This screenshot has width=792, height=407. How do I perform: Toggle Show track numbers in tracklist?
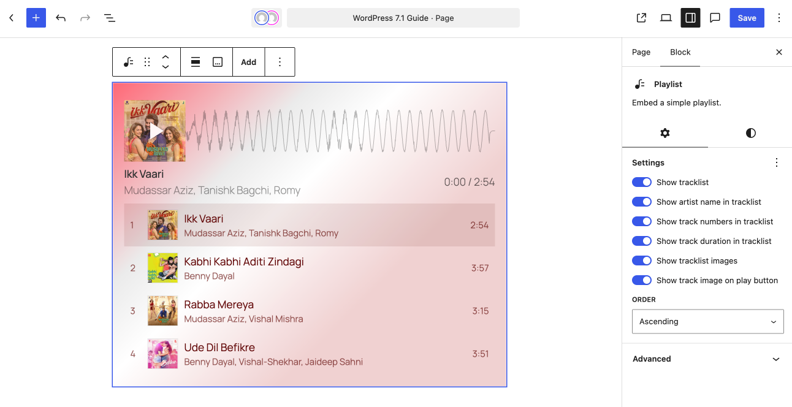click(642, 221)
